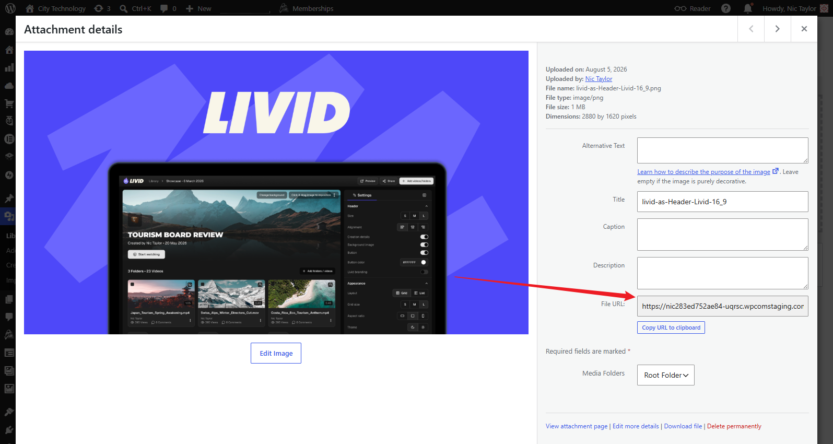Open the notifications bell

coord(748,8)
